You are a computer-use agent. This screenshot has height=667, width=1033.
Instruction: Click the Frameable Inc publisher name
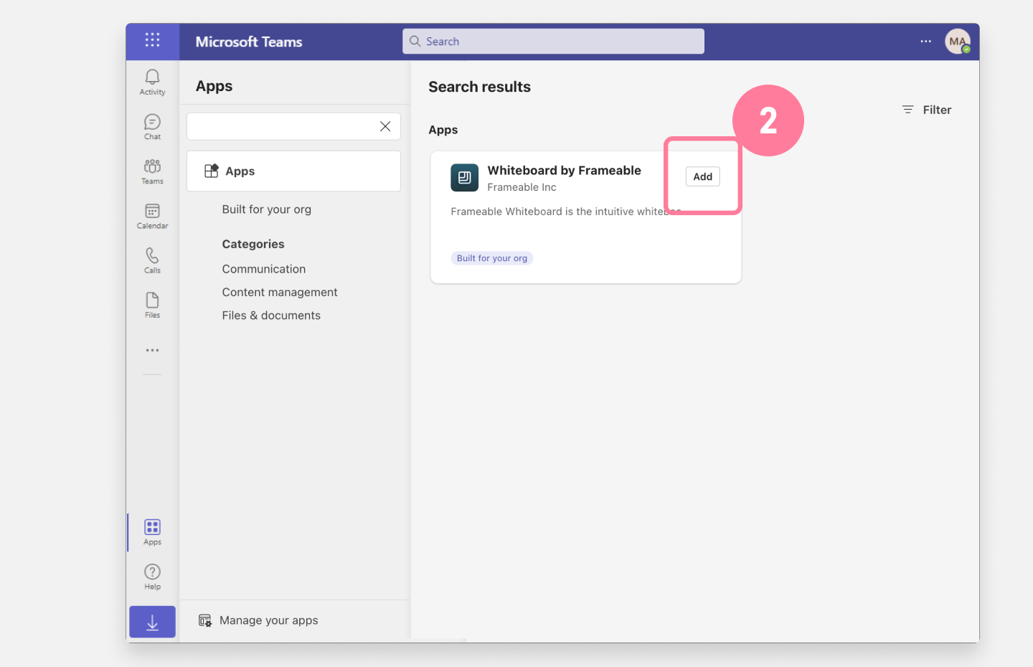point(522,187)
